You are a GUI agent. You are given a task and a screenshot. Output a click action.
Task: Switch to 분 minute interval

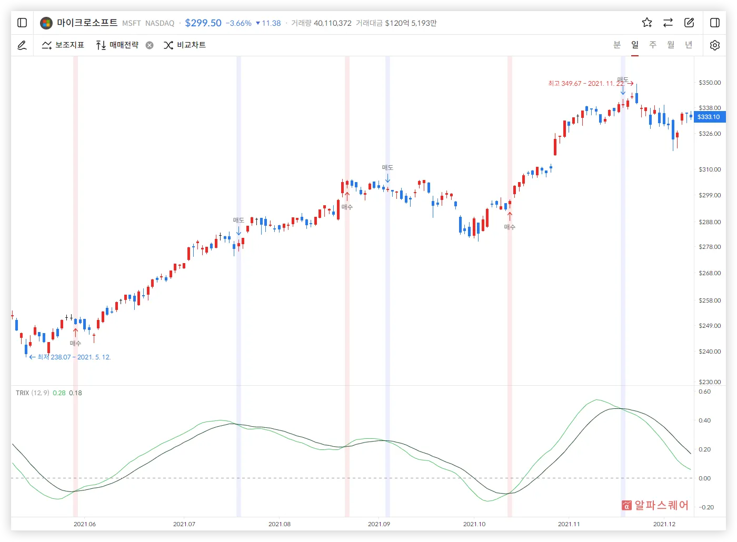coord(617,45)
